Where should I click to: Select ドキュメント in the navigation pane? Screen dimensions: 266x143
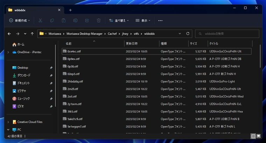pyautogui.click(x=22, y=83)
